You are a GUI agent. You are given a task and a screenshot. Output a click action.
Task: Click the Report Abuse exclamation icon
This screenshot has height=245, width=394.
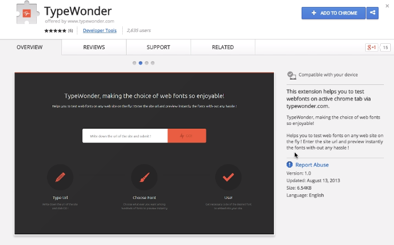point(289,164)
